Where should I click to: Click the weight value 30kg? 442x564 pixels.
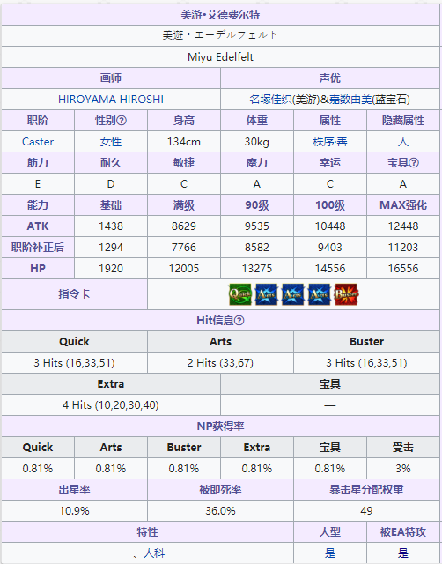(256, 142)
